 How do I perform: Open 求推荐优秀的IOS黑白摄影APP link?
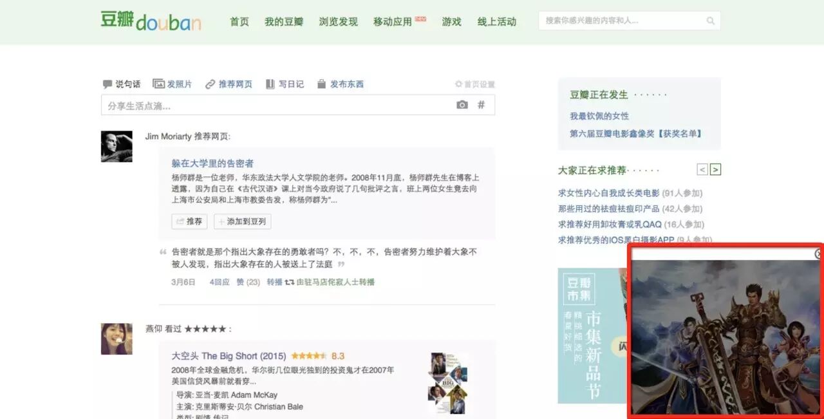616,240
